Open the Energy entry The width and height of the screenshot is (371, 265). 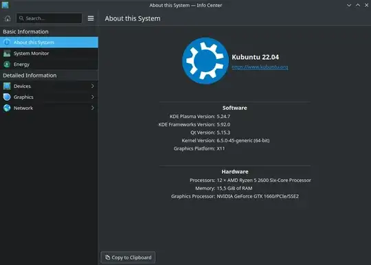coord(49,65)
